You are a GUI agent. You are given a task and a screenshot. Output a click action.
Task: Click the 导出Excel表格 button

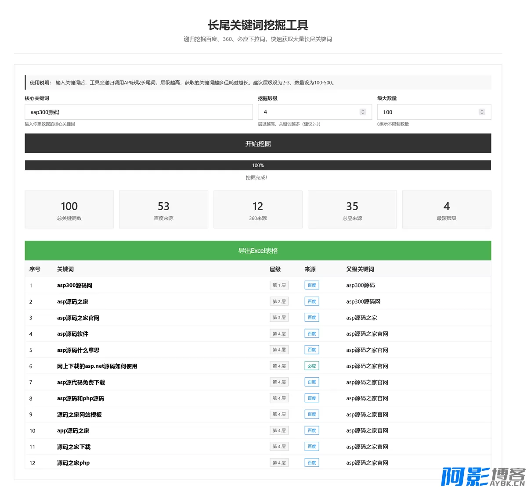258,251
